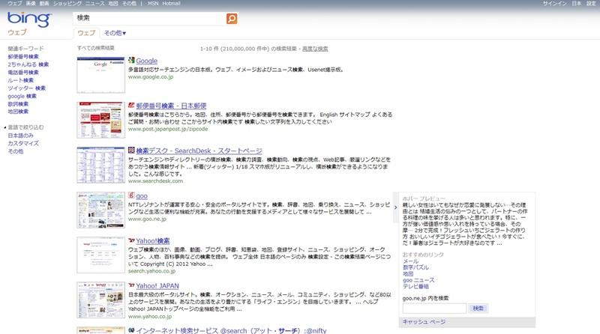This screenshot has width=600, height=334.
Task: Click テレビ番組 in the hover preview panel
Action: [415, 286]
